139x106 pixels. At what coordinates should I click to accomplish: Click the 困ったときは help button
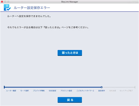(70, 53)
